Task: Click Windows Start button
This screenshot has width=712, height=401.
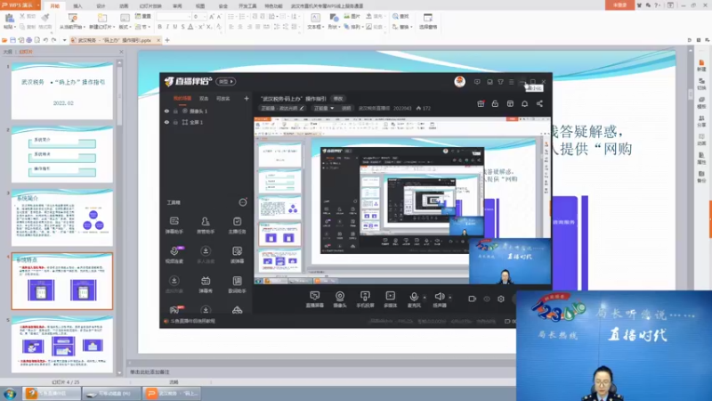Action: pyautogui.click(x=10, y=393)
